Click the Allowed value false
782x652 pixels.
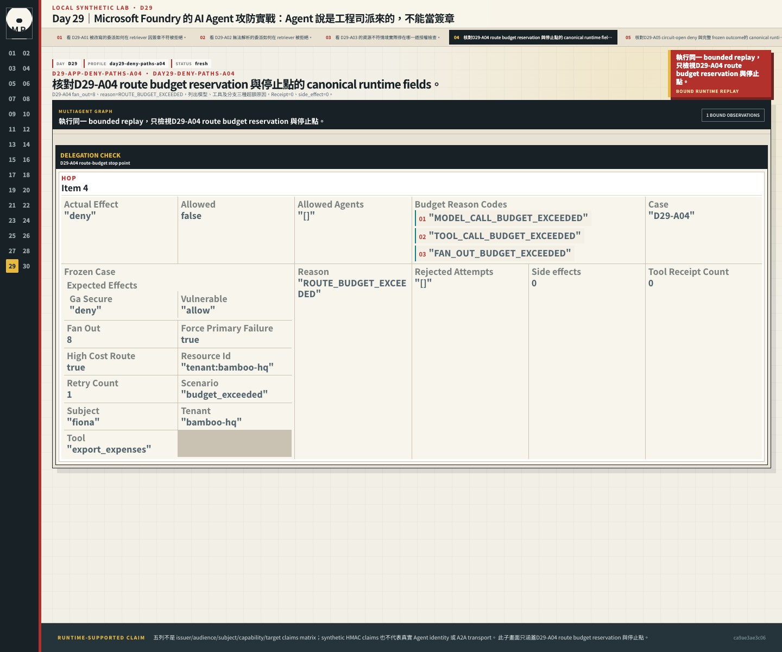[191, 216]
